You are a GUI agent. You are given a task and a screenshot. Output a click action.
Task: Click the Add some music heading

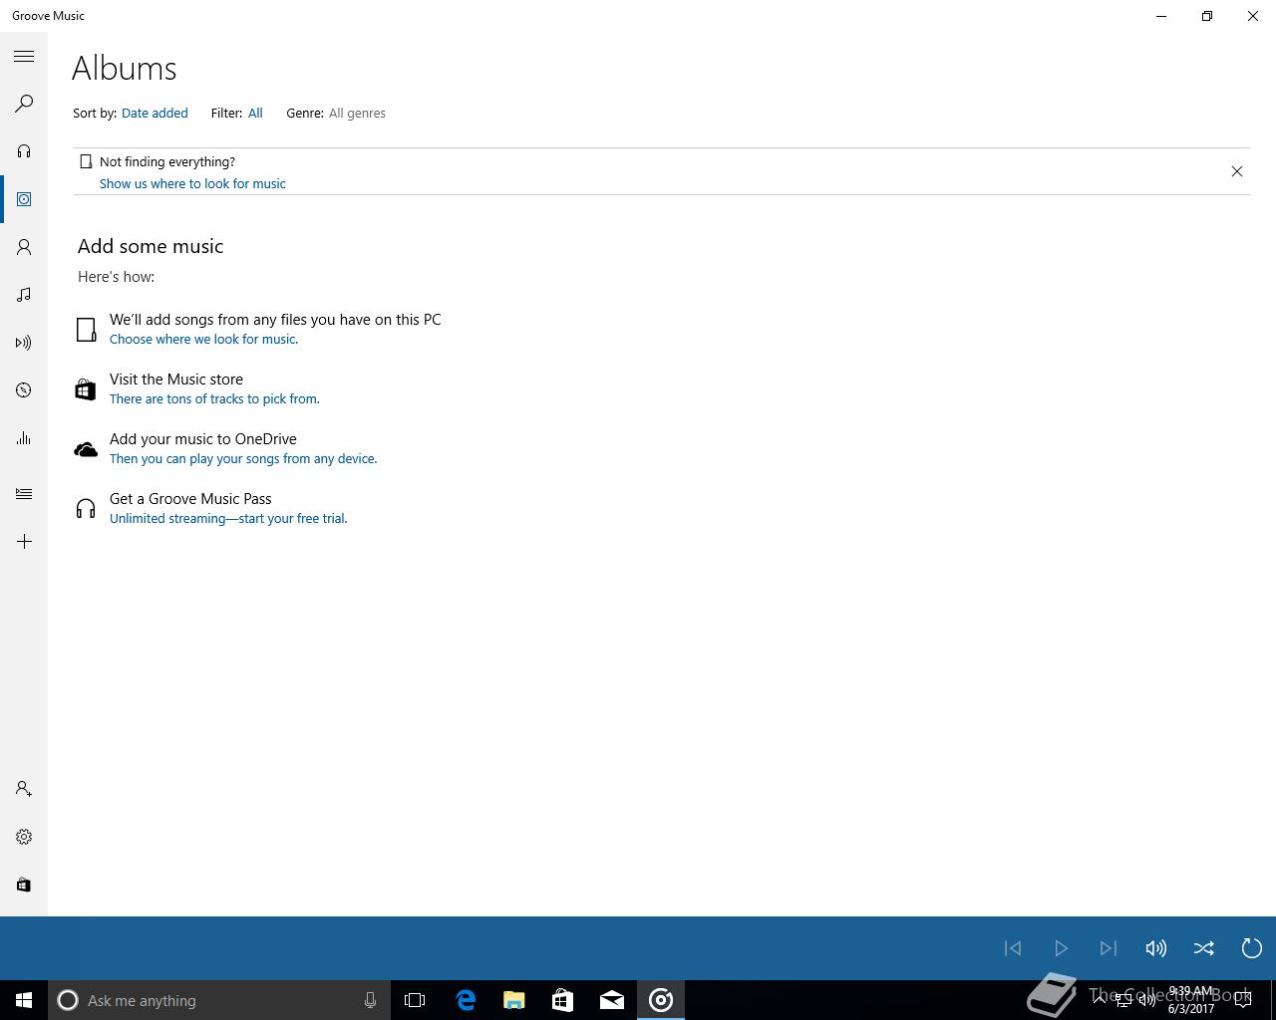151,246
